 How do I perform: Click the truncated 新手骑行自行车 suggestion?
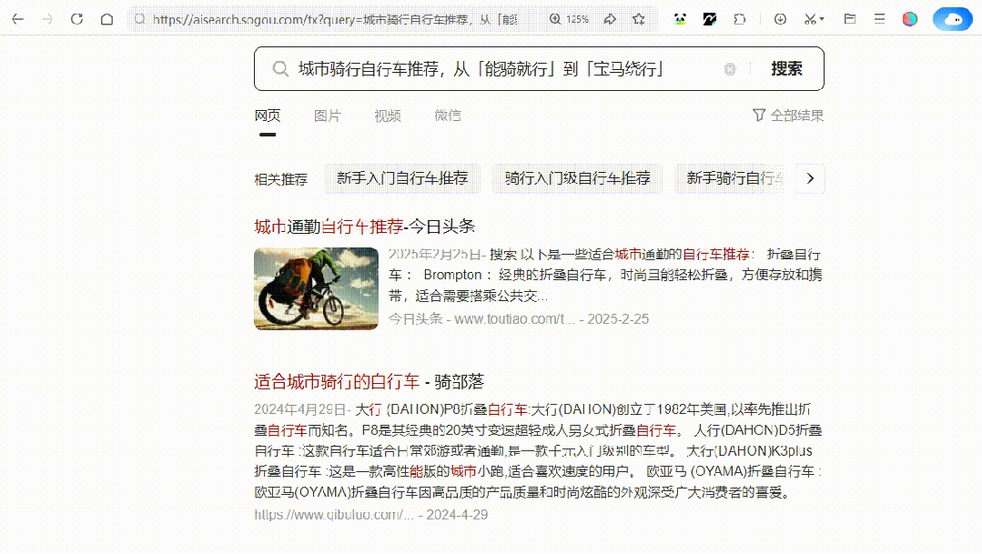point(730,178)
